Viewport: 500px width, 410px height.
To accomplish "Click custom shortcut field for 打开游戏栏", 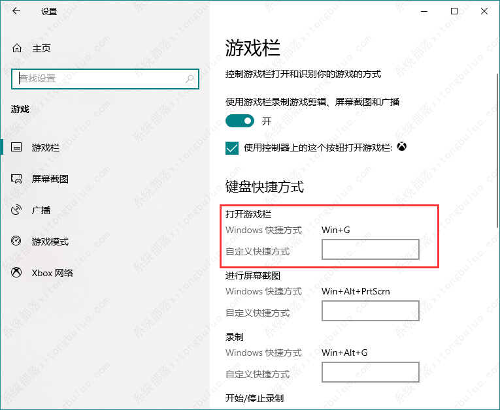I will click(370, 249).
